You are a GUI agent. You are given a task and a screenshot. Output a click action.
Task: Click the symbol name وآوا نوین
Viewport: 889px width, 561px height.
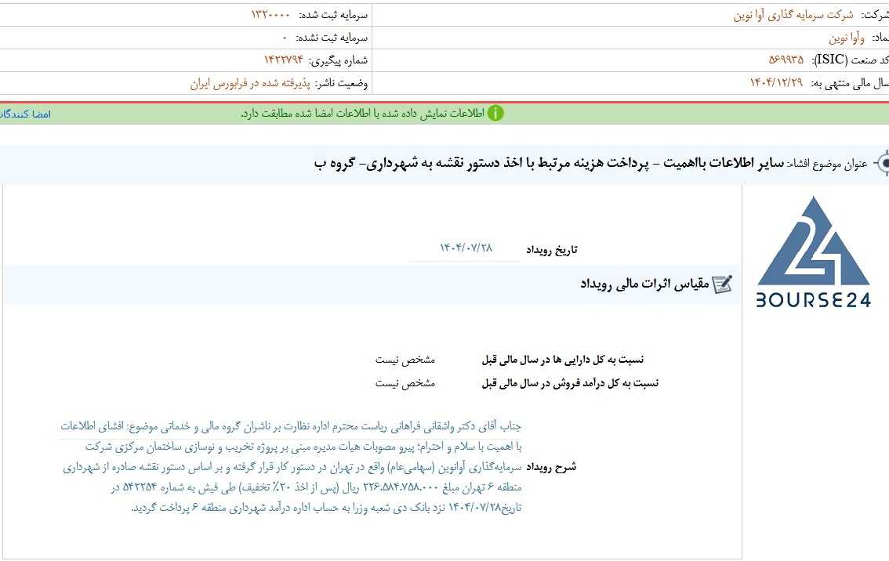coord(847,38)
